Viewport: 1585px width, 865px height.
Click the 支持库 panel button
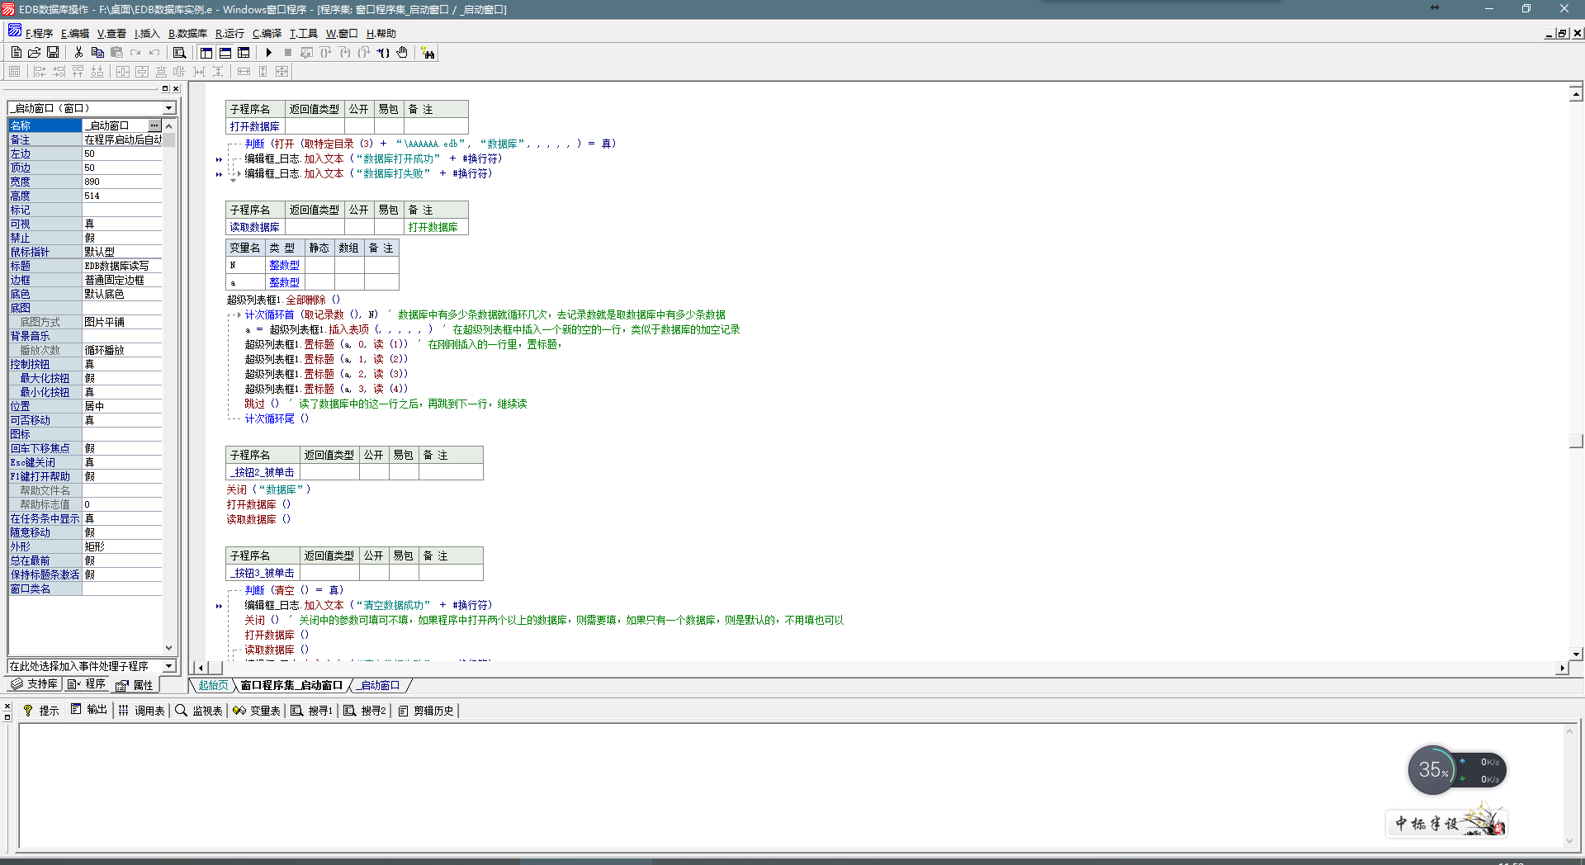(34, 684)
